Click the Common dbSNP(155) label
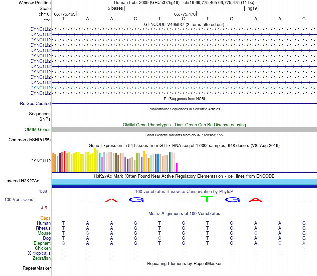Screen dimensions: 317x276 tap(29, 140)
